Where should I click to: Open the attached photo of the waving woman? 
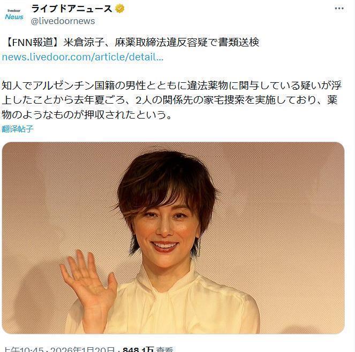point(173,238)
